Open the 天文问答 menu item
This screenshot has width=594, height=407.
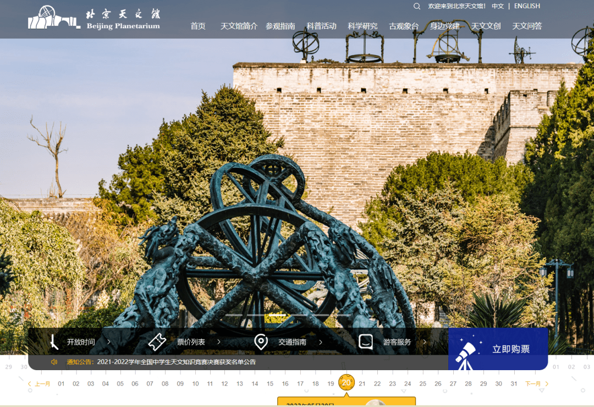pyautogui.click(x=527, y=26)
